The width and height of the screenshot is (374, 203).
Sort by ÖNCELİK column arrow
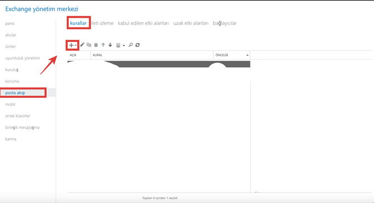(x=248, y=55)
